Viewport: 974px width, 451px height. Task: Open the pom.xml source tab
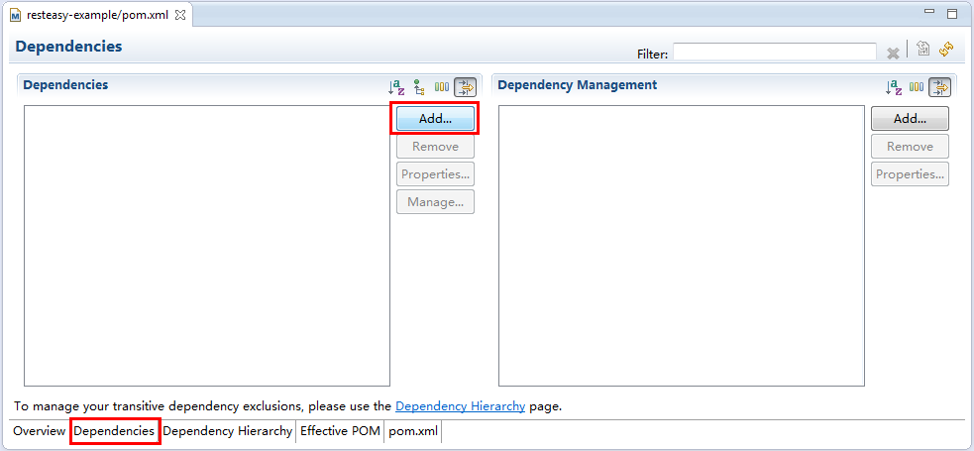[413, 431]
